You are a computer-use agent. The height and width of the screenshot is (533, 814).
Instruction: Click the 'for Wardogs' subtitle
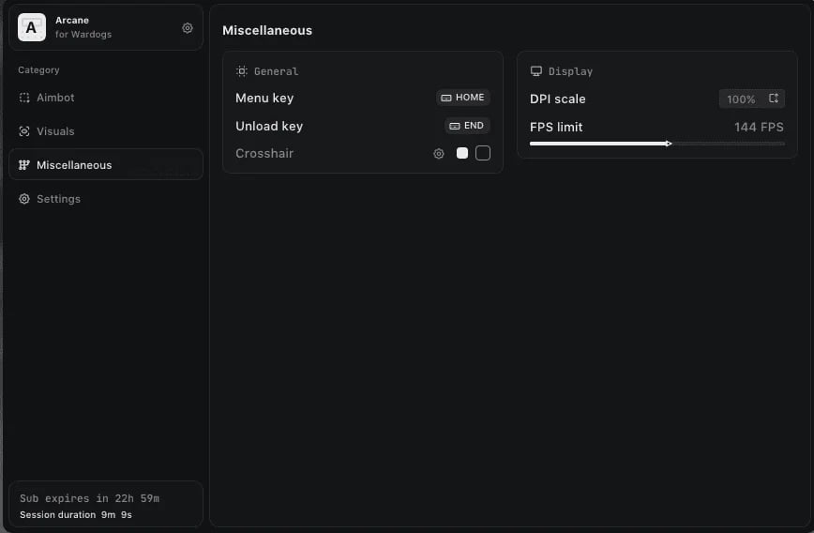[x=83, y=35]
